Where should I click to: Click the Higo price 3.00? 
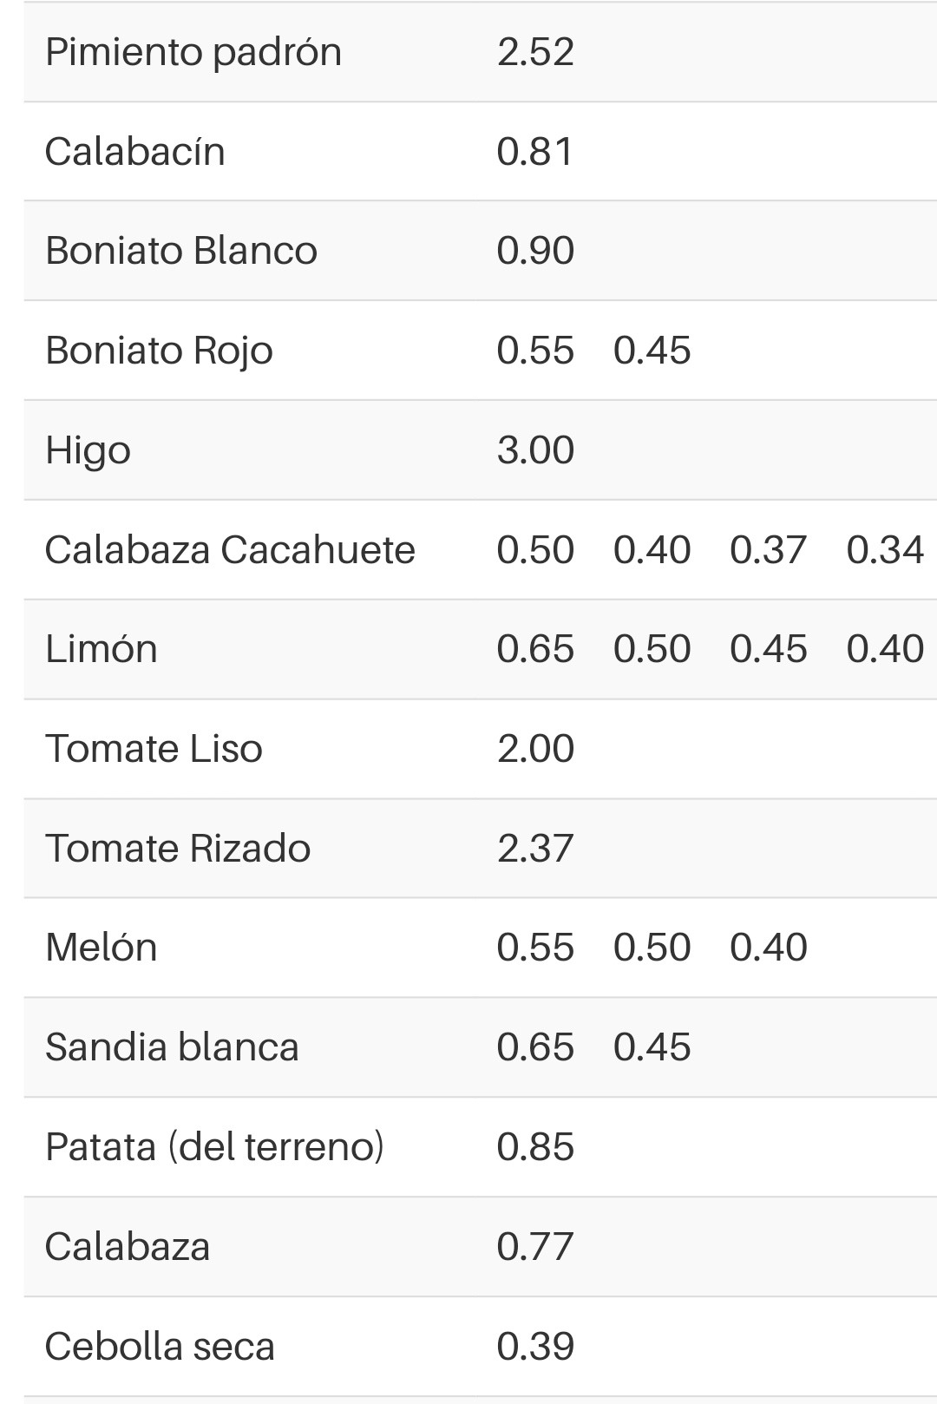click(x=535, y=450)
